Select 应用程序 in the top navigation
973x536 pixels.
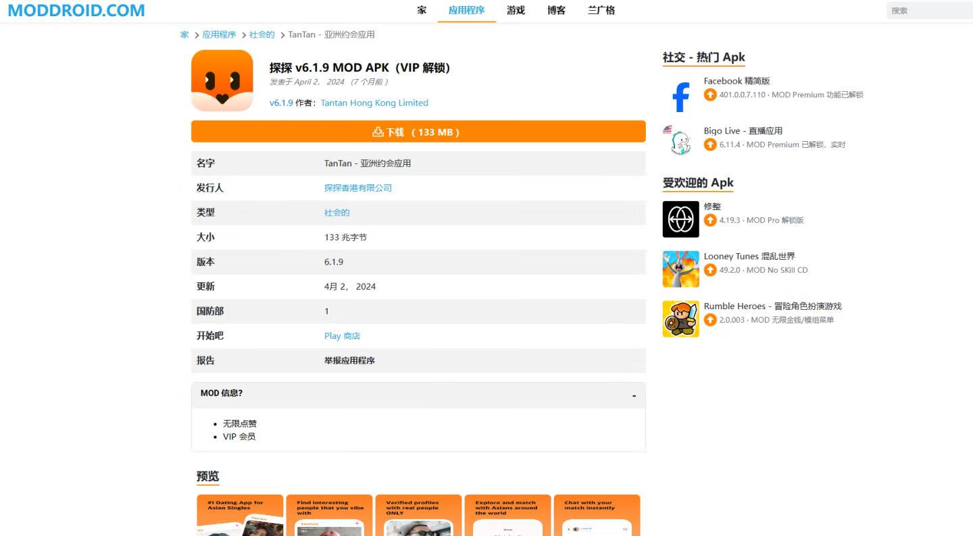point(466,11)
